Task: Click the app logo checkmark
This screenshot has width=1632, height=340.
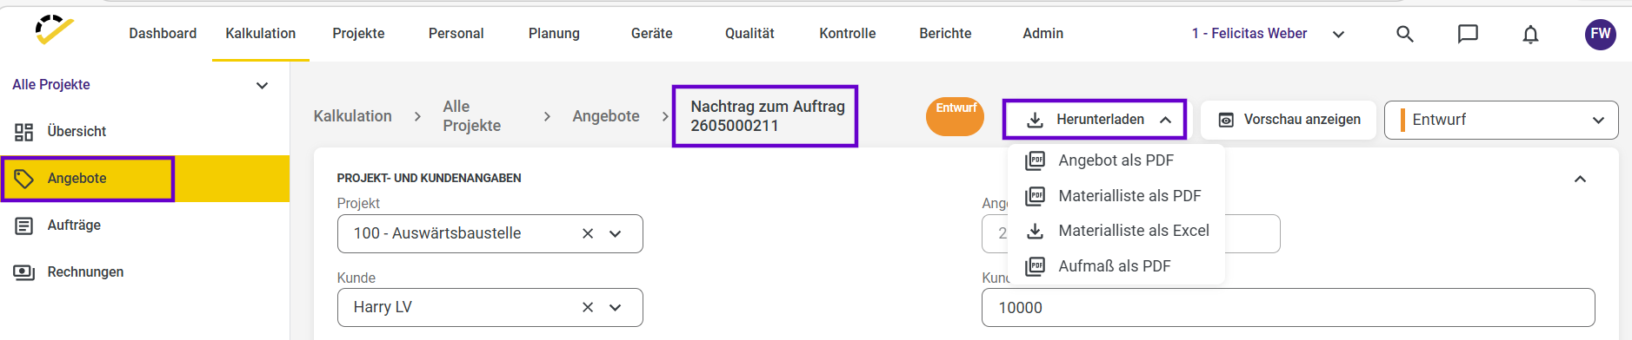Action: click(54, 29)
